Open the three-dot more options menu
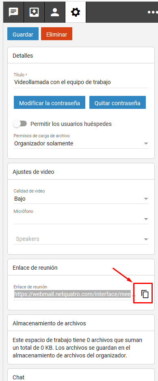Image resolution: width=158 pixels, height=381 pixels. point(153,12)
